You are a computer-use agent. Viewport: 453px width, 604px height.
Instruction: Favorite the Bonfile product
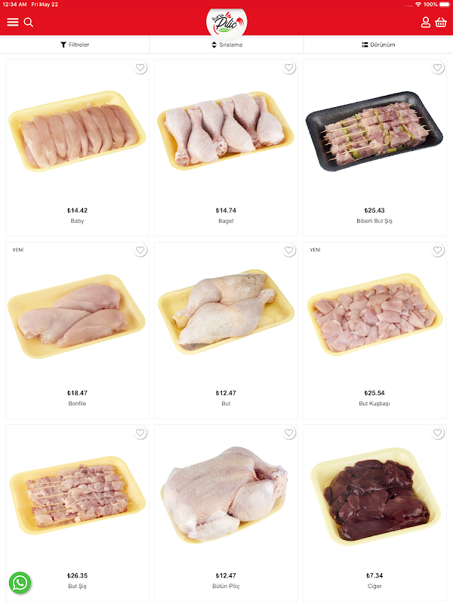click(x=140, y=251)
